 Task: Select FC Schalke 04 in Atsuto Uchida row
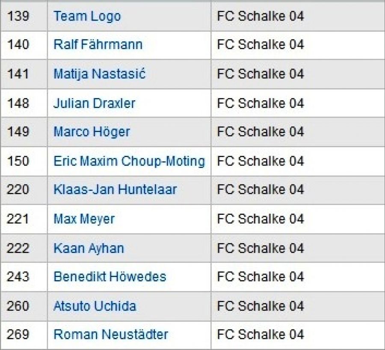261,306
